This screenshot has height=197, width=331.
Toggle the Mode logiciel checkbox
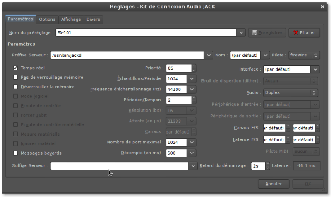click(15, 96)
